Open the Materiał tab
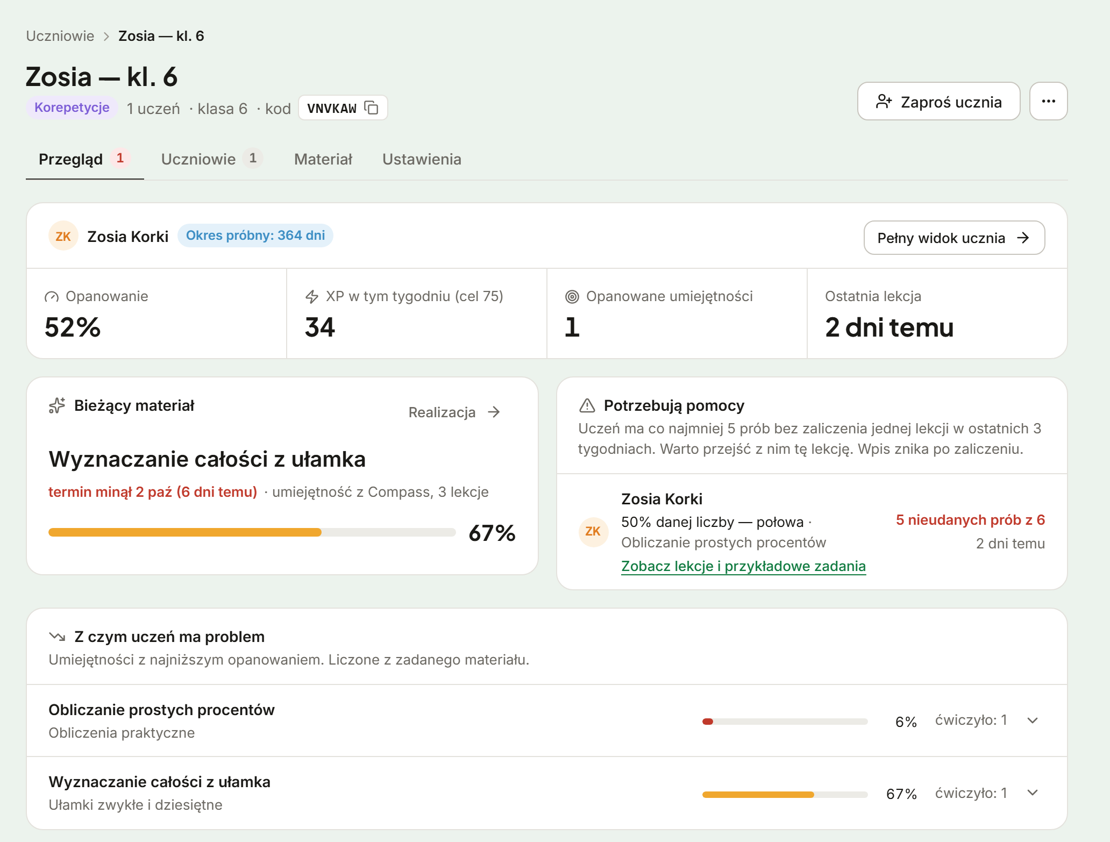 click(x=323, y=159)
